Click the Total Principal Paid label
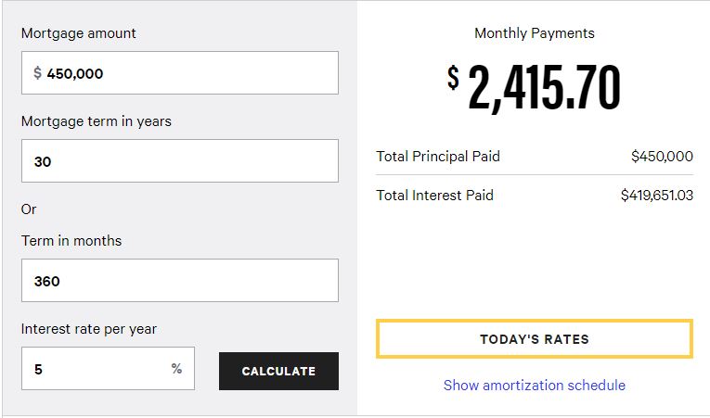This screenshot has width=710, height=418. 438,157
